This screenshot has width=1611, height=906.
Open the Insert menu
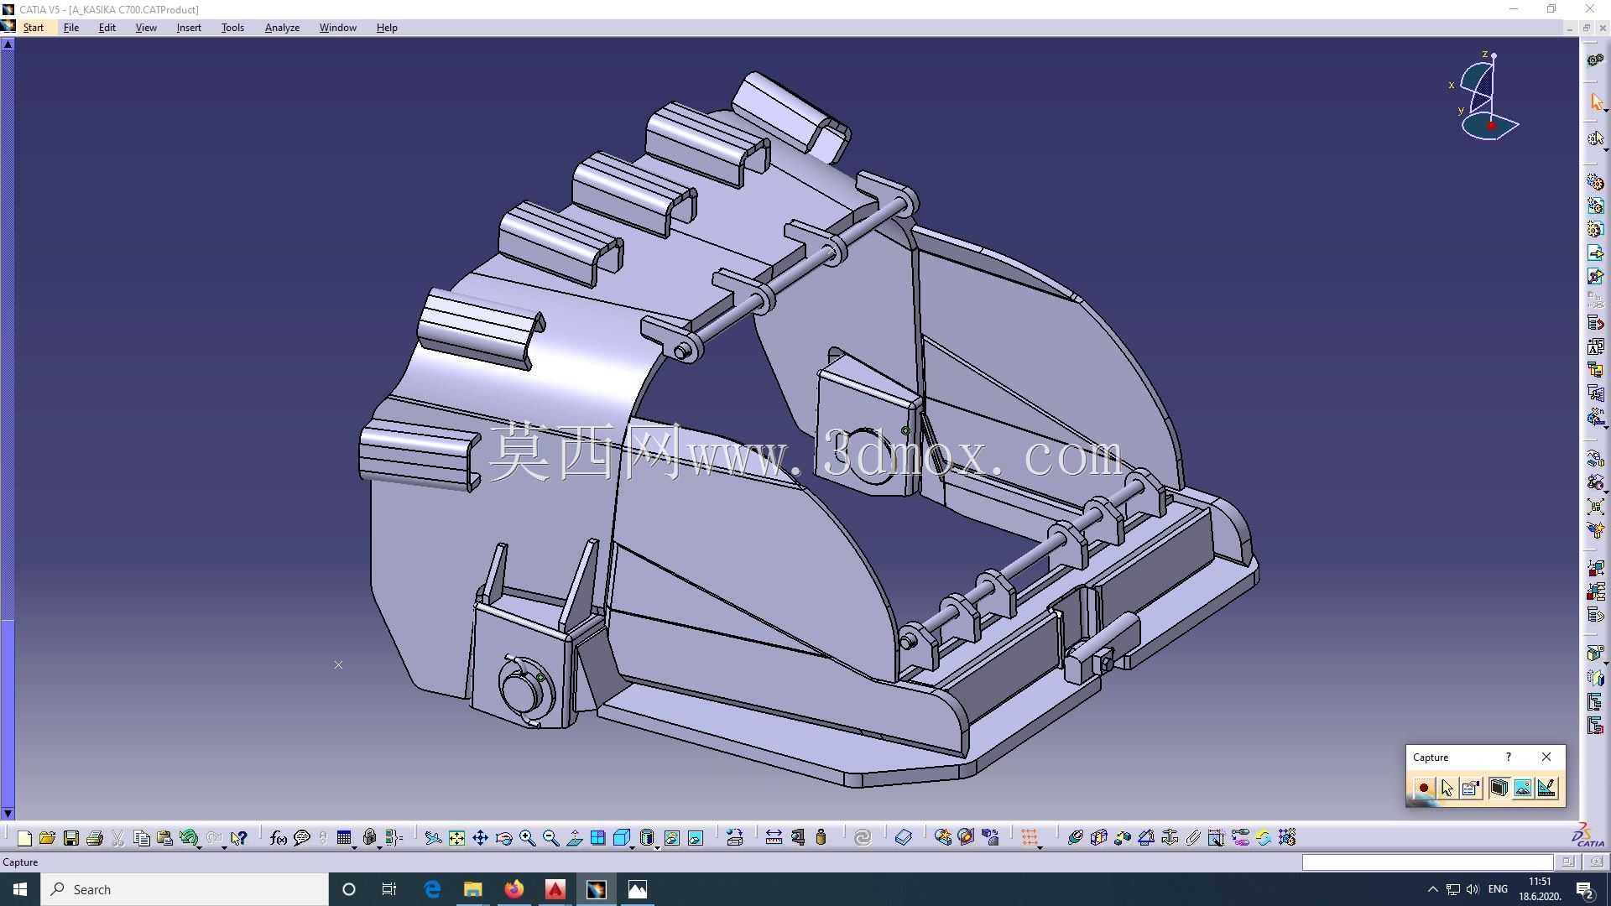click(189, 28)
